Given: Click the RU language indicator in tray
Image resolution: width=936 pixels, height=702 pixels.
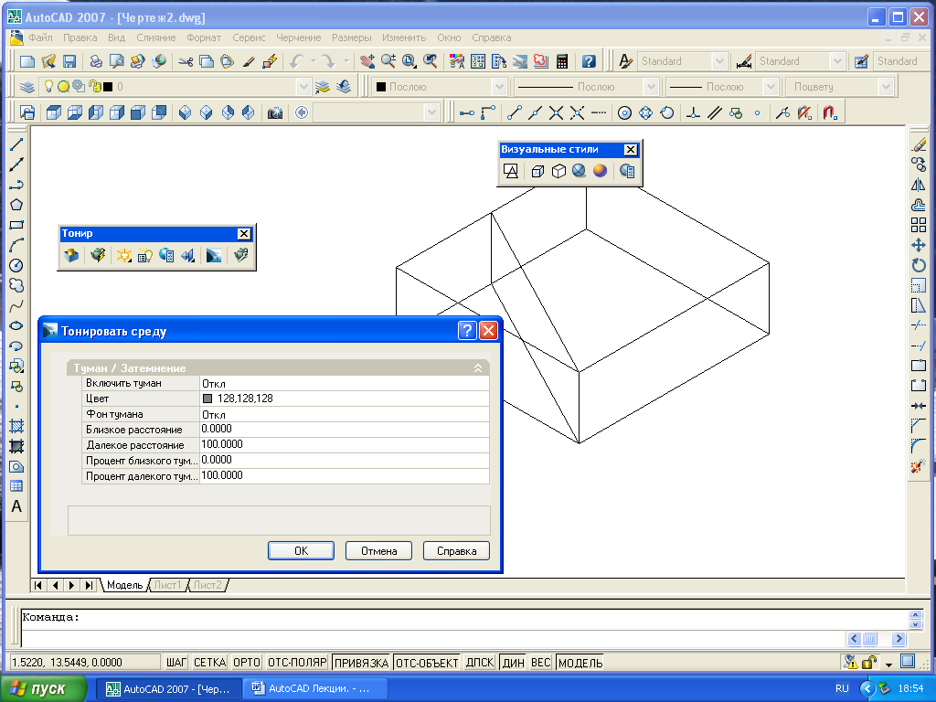Looking at the screenshot, I should pyautogui.click(x=842, y=688).
